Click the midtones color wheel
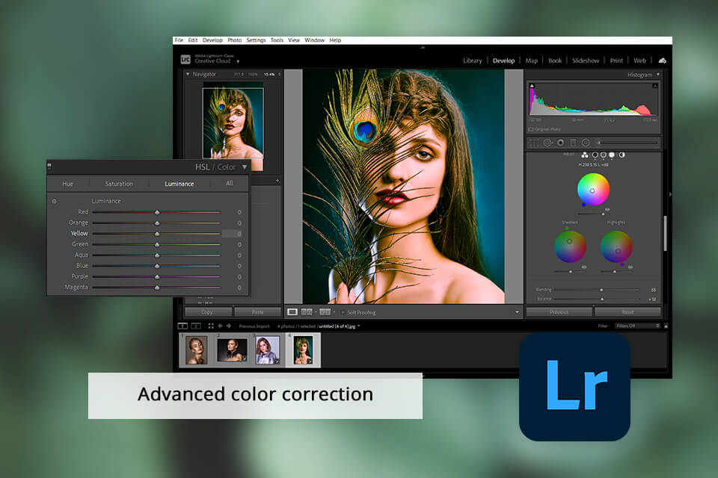This screenshot has width=718, height=478. 593,190
